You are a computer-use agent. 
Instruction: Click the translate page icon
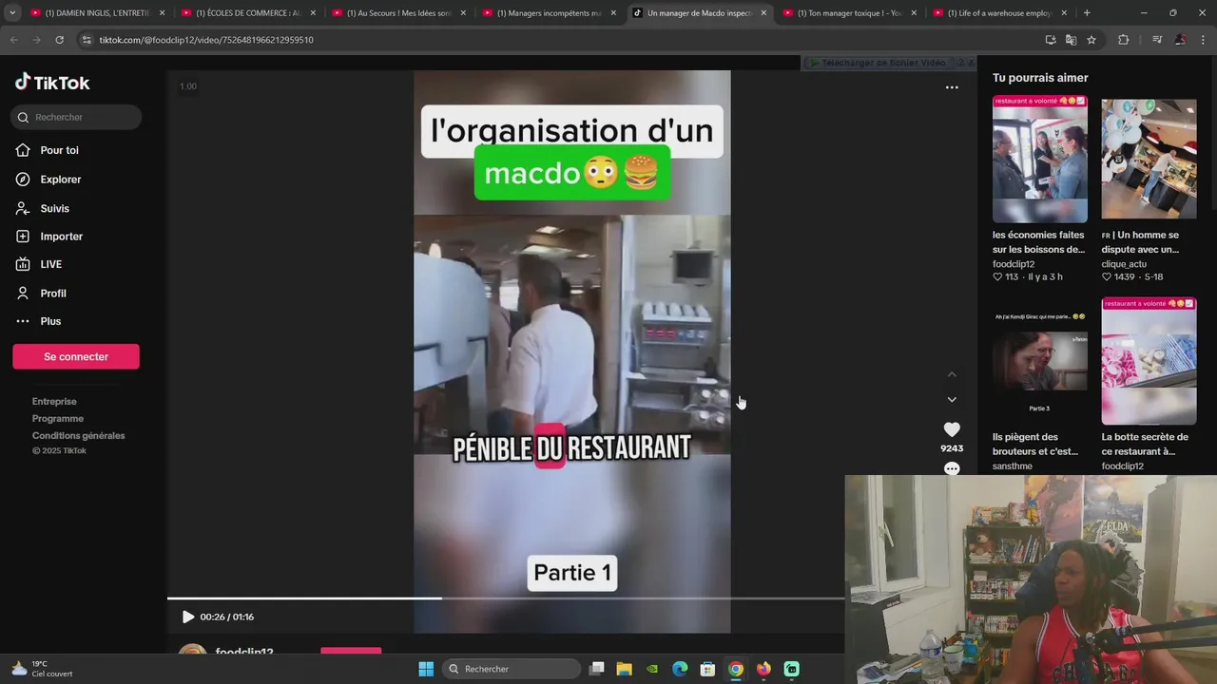pos(1071,40)
